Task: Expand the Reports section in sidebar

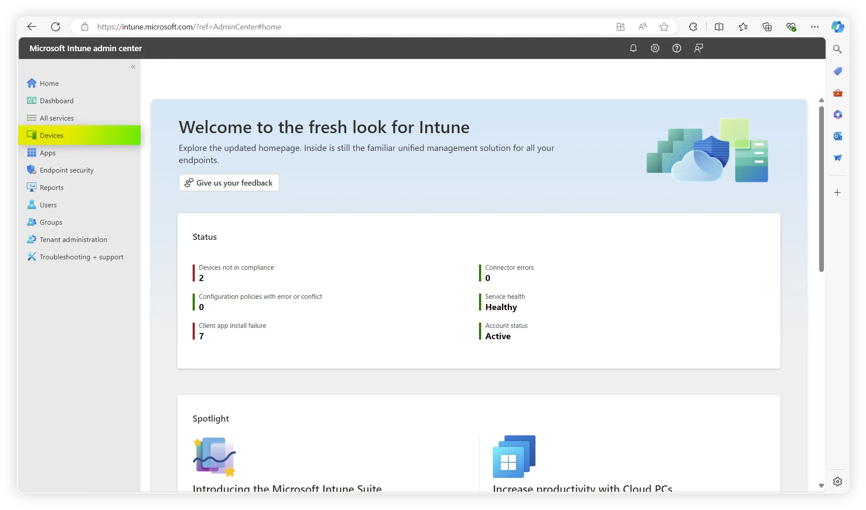Action: point(52,187)
